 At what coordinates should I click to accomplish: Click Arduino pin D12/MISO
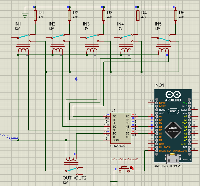(157, 151)
